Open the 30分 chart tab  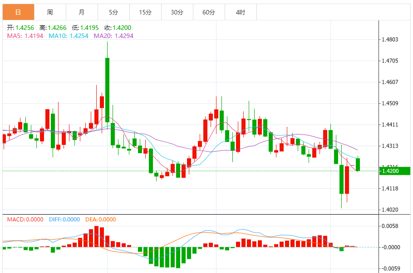coord(177,12)
